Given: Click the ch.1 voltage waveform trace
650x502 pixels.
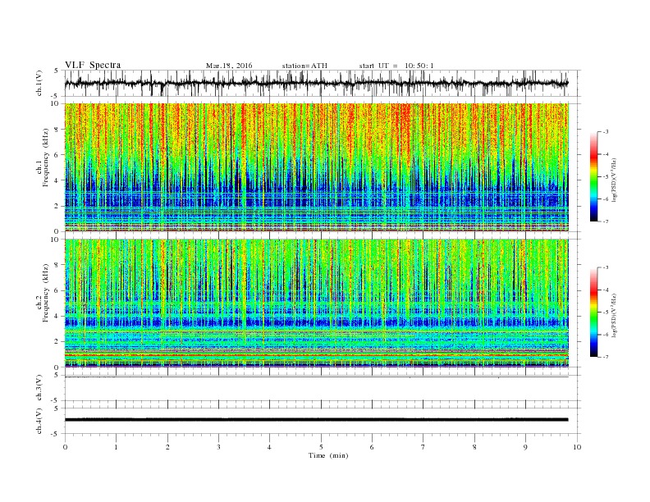Looking at the screenshot, I should [316, 83].
